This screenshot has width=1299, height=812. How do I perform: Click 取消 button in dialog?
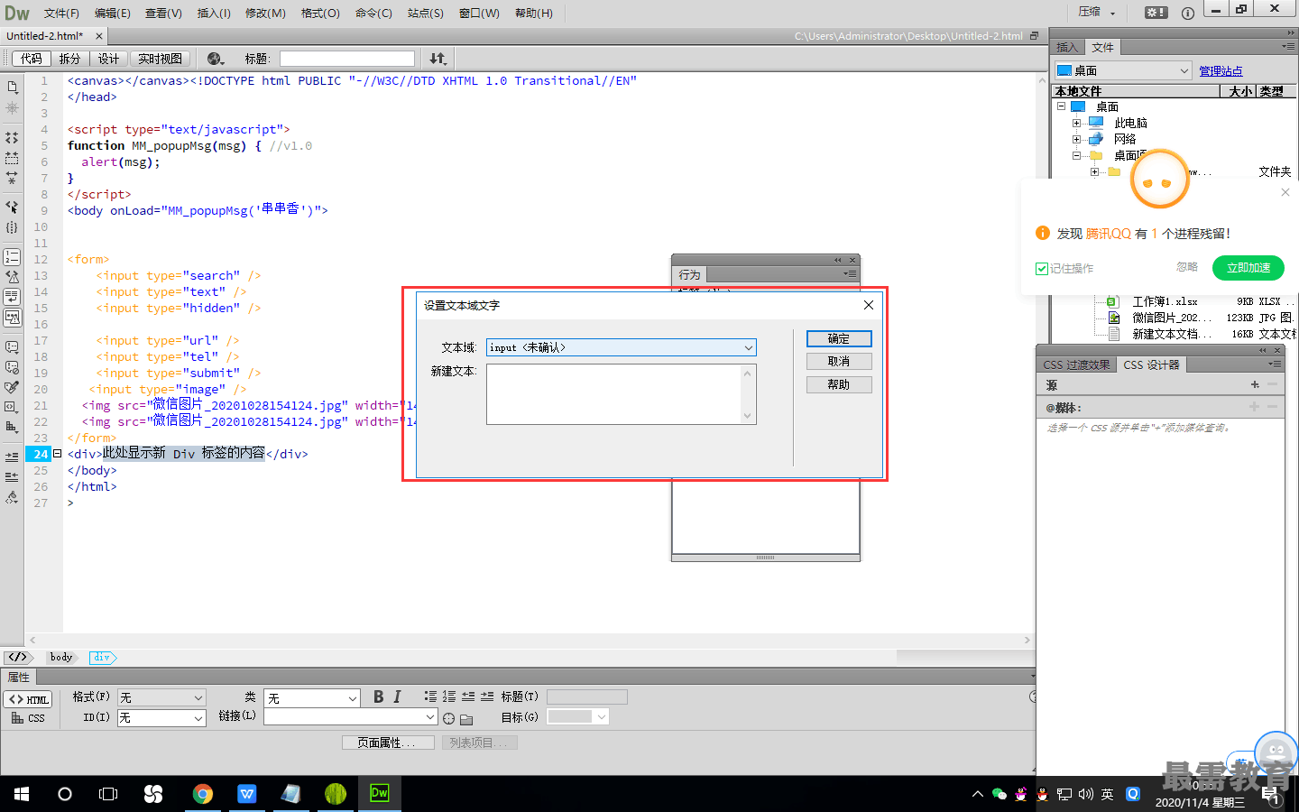point(839,361)
